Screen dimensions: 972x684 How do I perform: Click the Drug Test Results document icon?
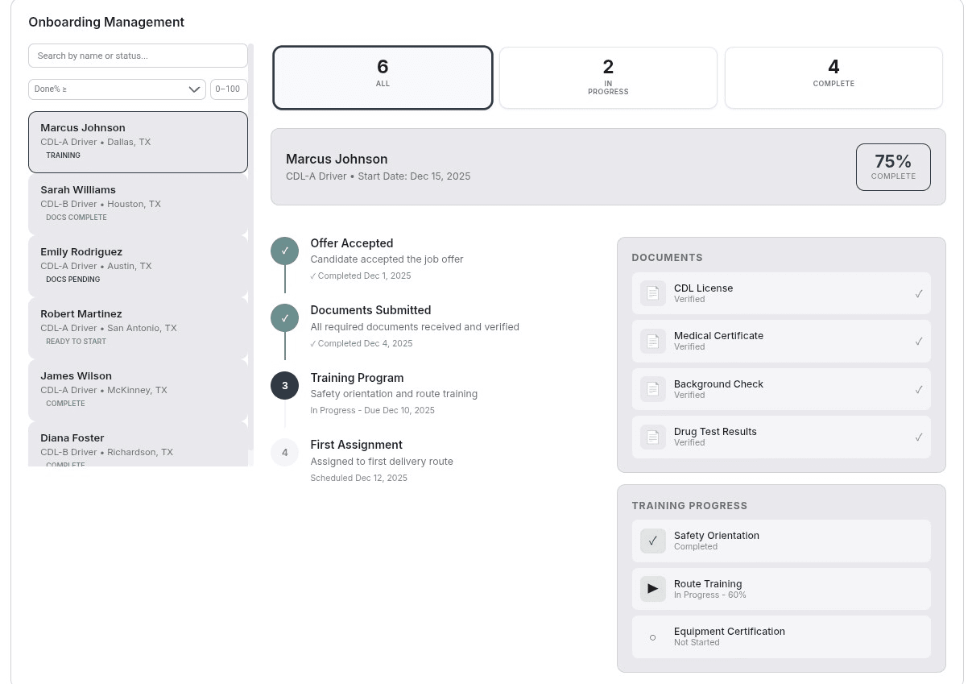click(653, 437)
